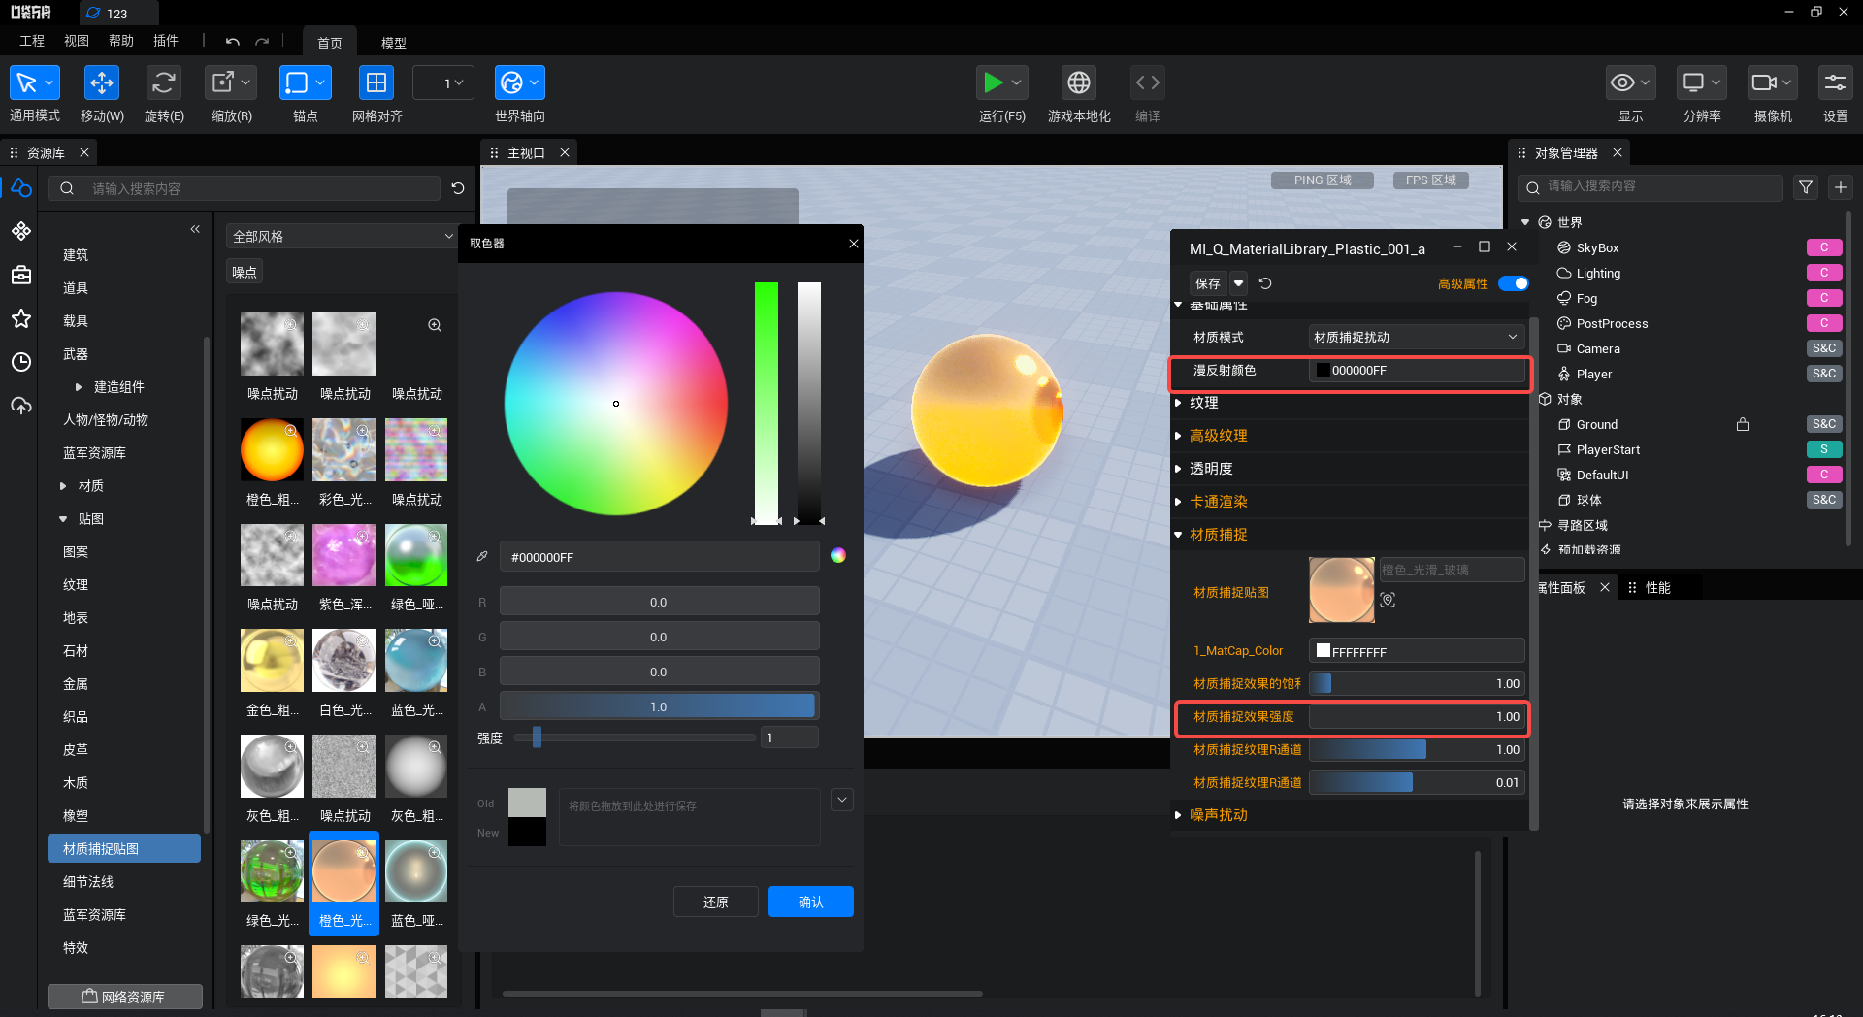This screenshot has height=1017, width=1863.
Task: Toggle SkyBox C tag
Action: point(1824,247)
